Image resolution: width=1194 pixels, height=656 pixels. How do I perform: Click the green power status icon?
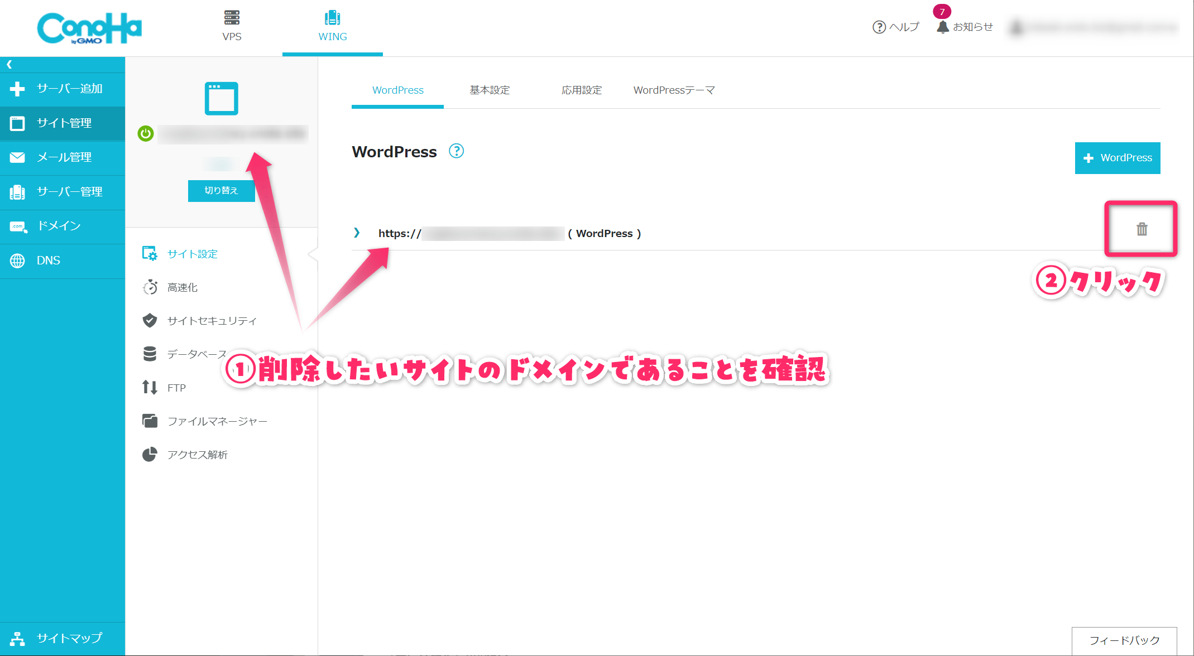[146, 134]
